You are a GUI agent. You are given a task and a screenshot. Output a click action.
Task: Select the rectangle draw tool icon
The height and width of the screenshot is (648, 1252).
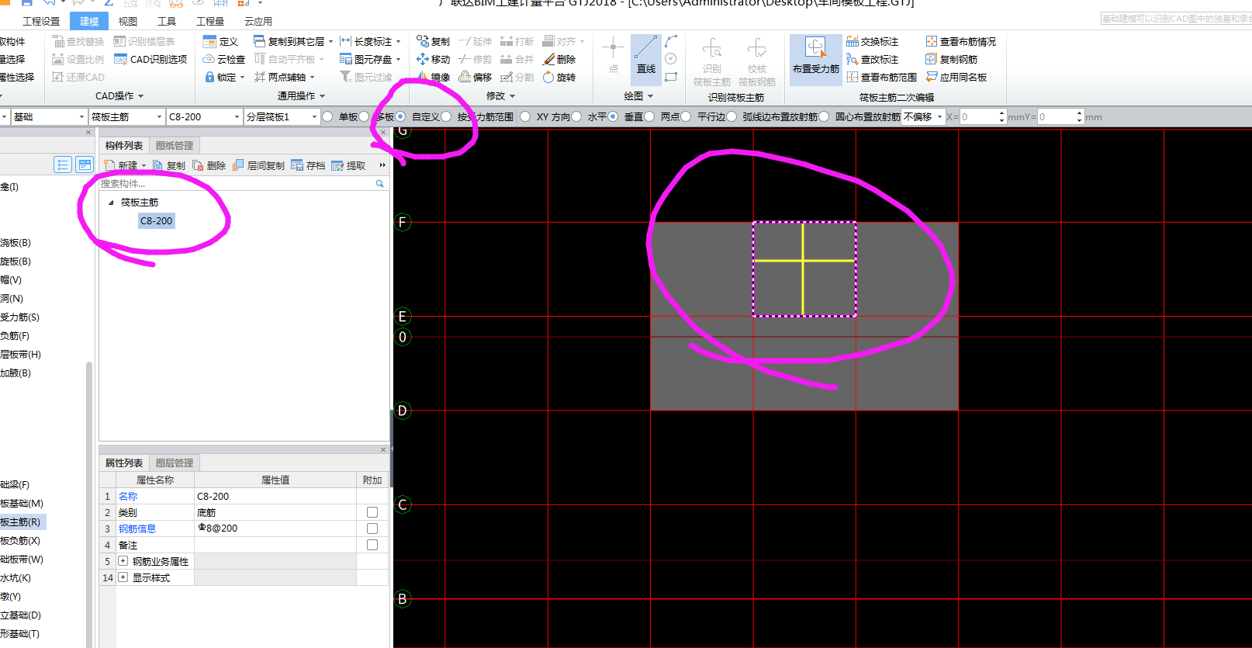(671, 77)
